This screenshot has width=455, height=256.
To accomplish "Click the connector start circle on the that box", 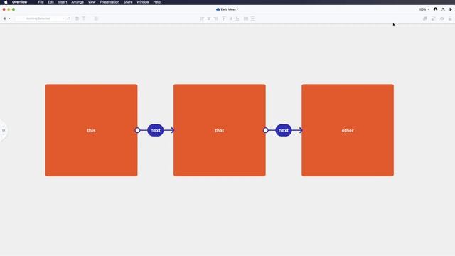I will pos(265,130).
